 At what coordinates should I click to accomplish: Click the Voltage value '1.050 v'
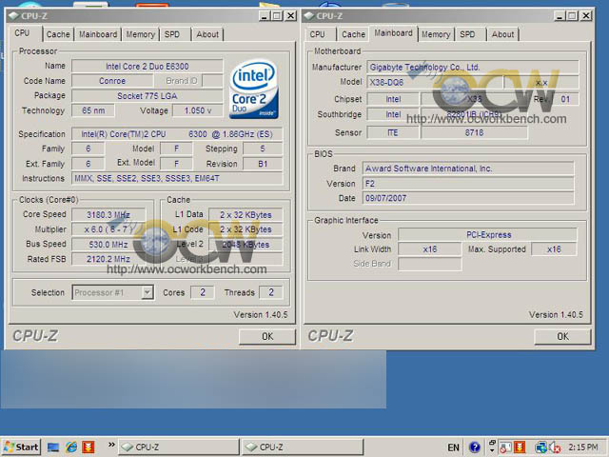point(198,110)
